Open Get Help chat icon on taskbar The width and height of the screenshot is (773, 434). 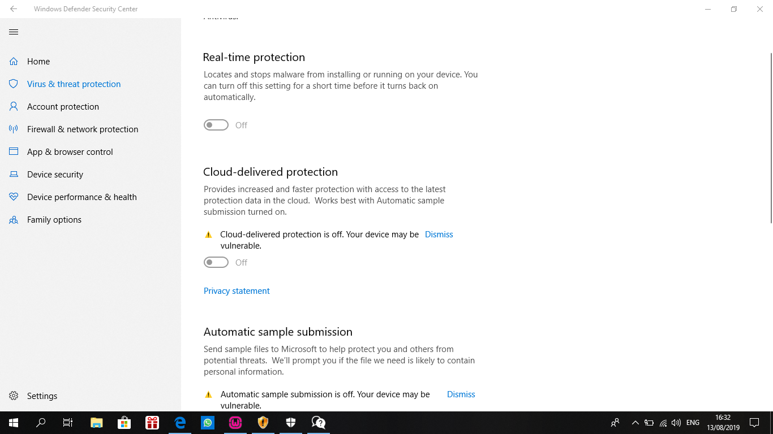pyautogui.click(x=319, y=423)
